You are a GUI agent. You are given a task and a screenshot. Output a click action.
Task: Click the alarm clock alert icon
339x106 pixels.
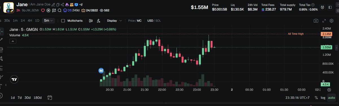[323, 7]
